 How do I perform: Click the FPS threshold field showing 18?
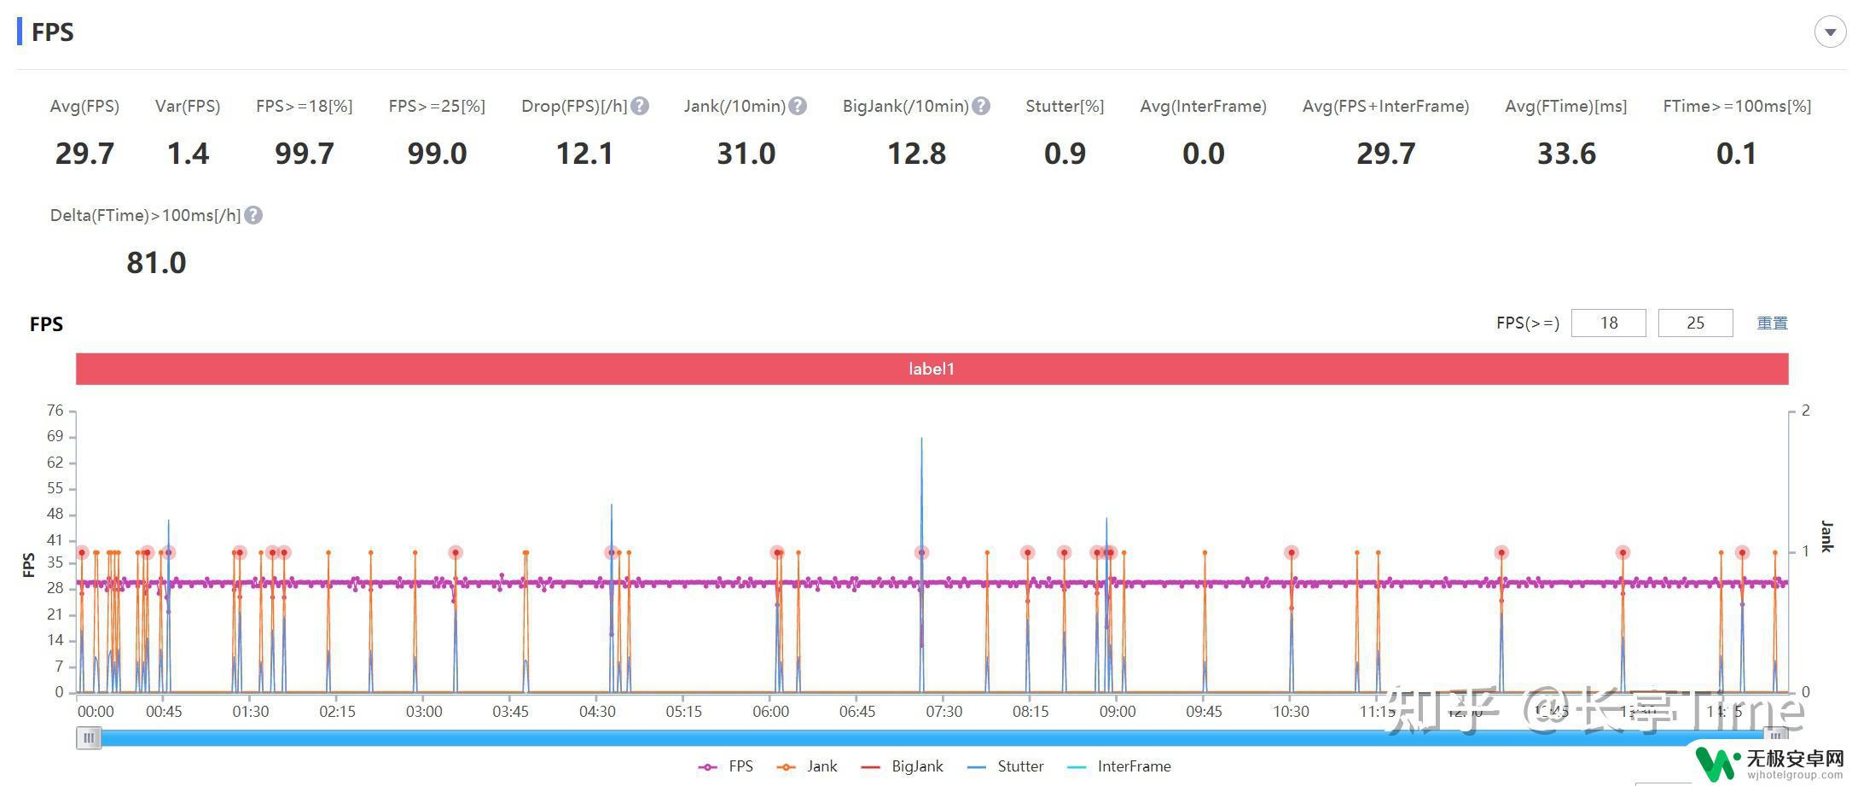1608,323
